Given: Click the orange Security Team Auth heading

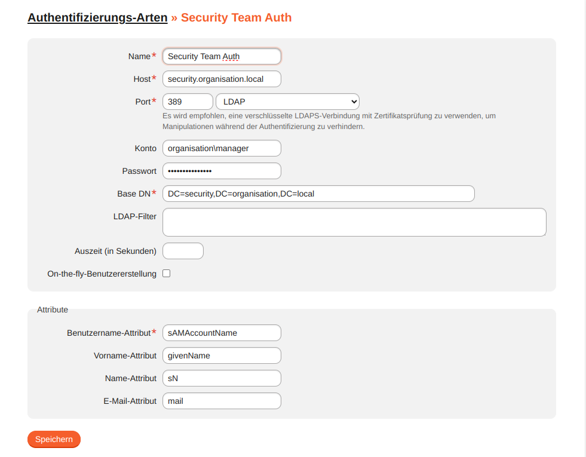Looking at the screenshot, I should click(236, 17).
